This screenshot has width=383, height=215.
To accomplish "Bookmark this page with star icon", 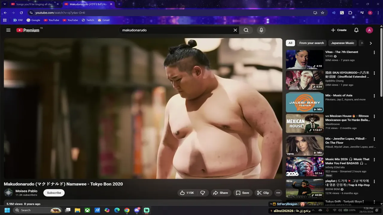I will 323,13.
